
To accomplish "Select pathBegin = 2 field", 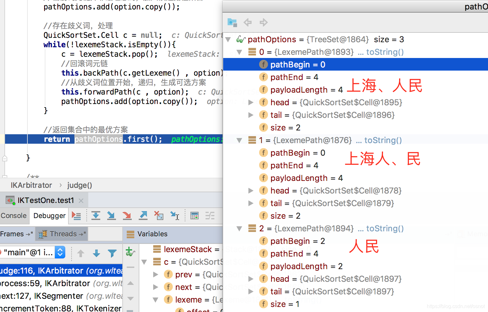I will 355,241.
